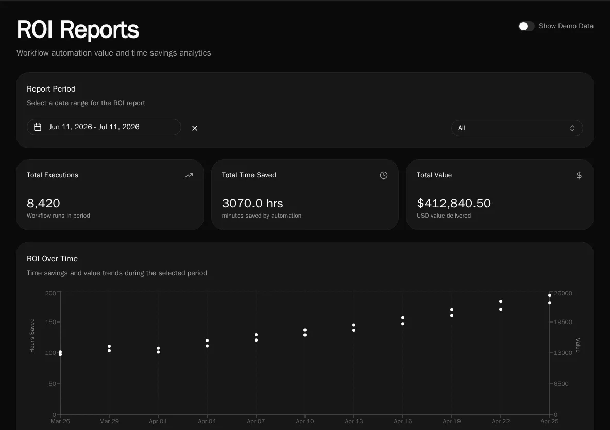Open the Jun 11, 2026 date range picker
This screenshot has height=430, width=610.
(x=104, y=127)
